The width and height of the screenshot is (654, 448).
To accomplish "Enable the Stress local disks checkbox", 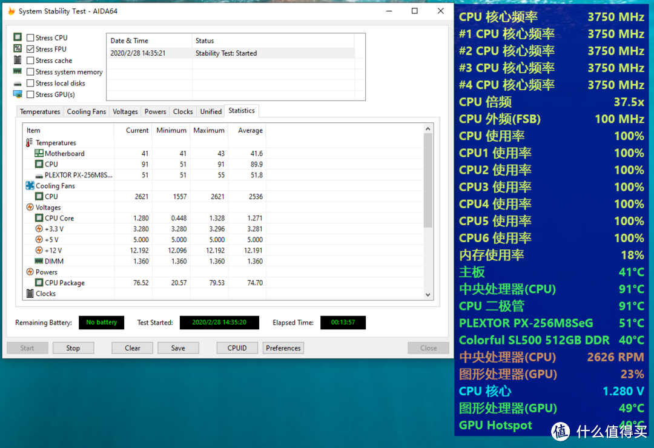I will [30, 83].
